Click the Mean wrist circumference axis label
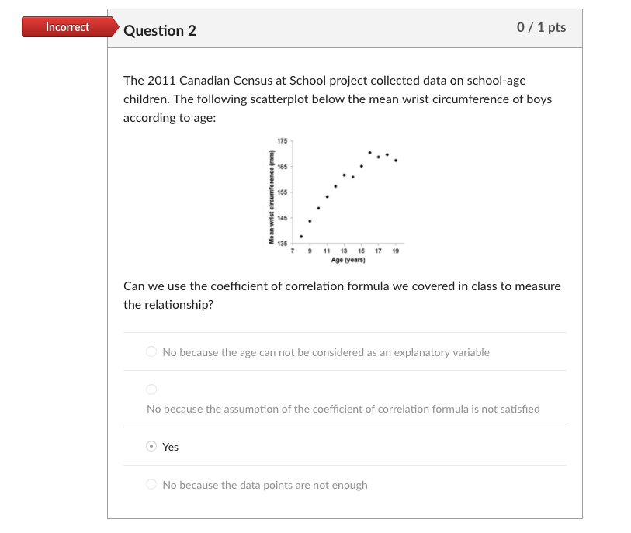Screen dimensions: 631x533 [x=273, y=192]
